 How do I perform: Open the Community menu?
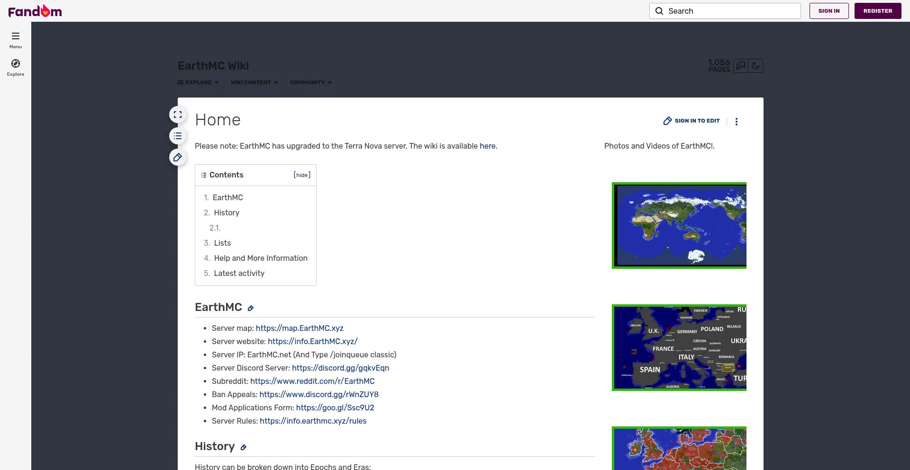tap(311, 82)
